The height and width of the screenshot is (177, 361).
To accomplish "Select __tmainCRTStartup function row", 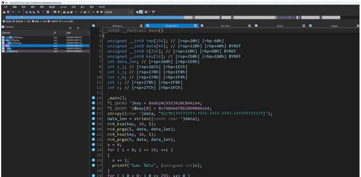I will click(45, 43).
